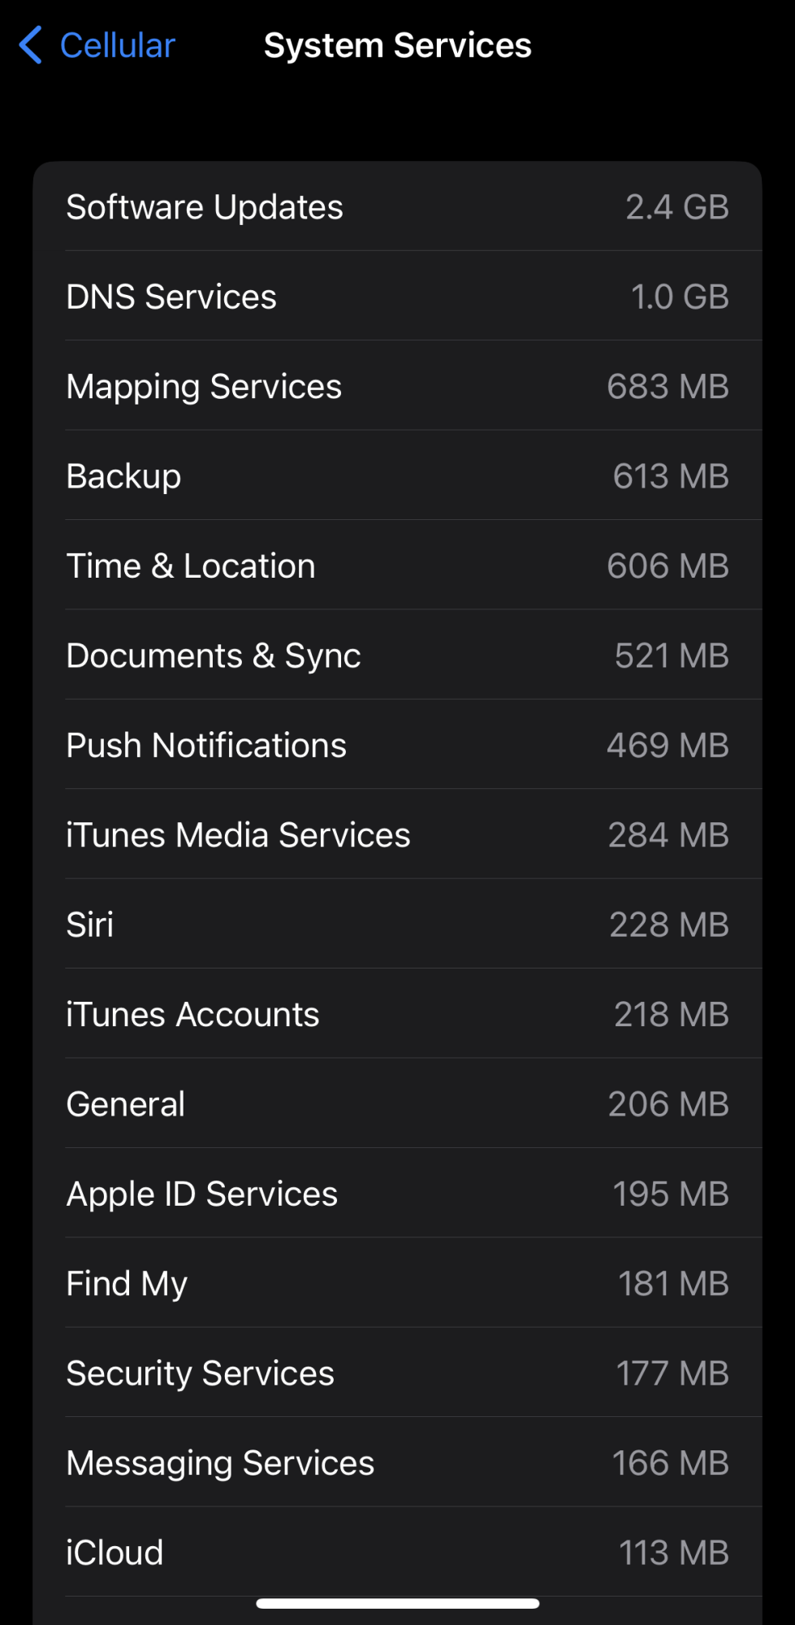
Task: Select the Find My row
Action: [x=397, y=1284]
